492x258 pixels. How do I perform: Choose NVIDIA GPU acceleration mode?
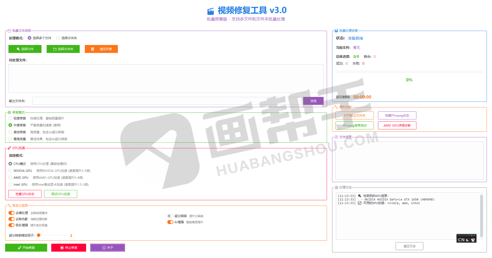tap(10, 171)
